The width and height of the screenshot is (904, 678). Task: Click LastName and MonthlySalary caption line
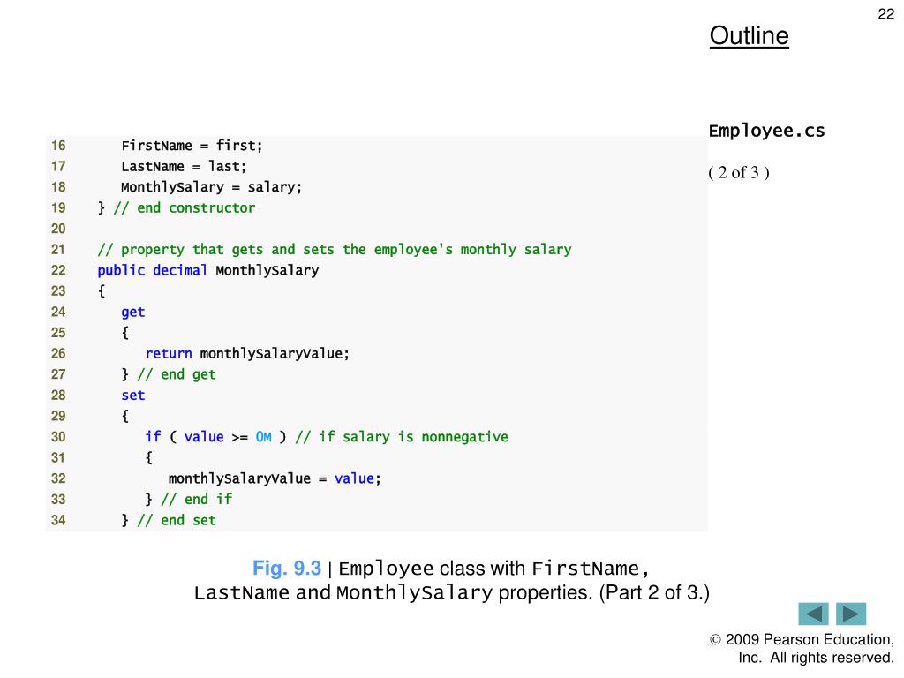(451, 592)
